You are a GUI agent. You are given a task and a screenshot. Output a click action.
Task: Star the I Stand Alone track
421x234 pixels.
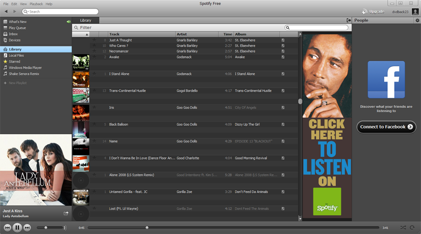pyautogui.click(x=94, y=74)
